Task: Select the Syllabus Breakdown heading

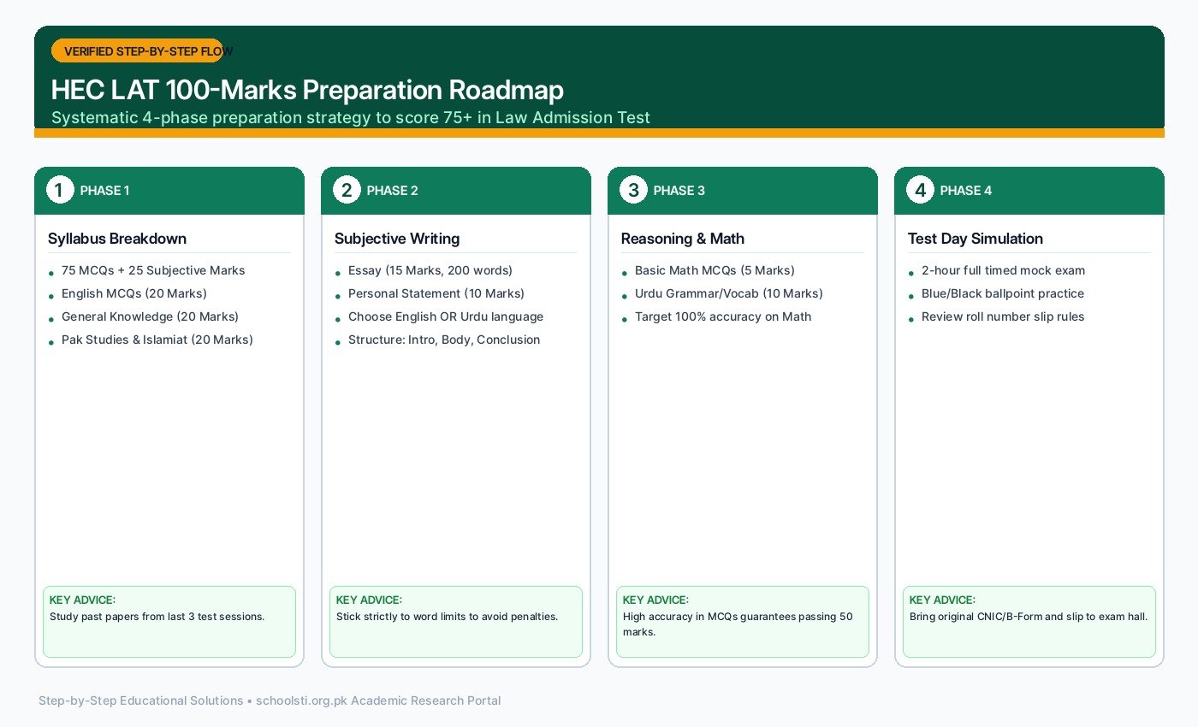Action: pos(117,239)
